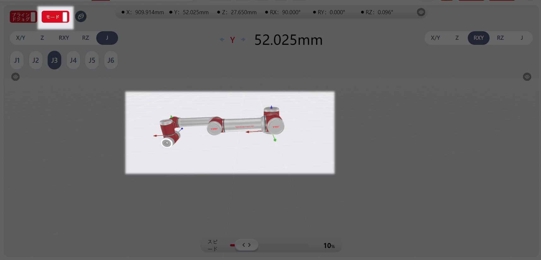
Task: Switch to J tab in right axis selector
Action: (x=522, y=38)
